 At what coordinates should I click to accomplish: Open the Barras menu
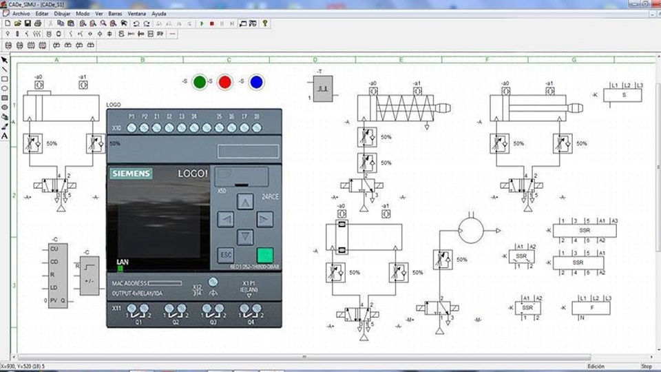point(115,14)
